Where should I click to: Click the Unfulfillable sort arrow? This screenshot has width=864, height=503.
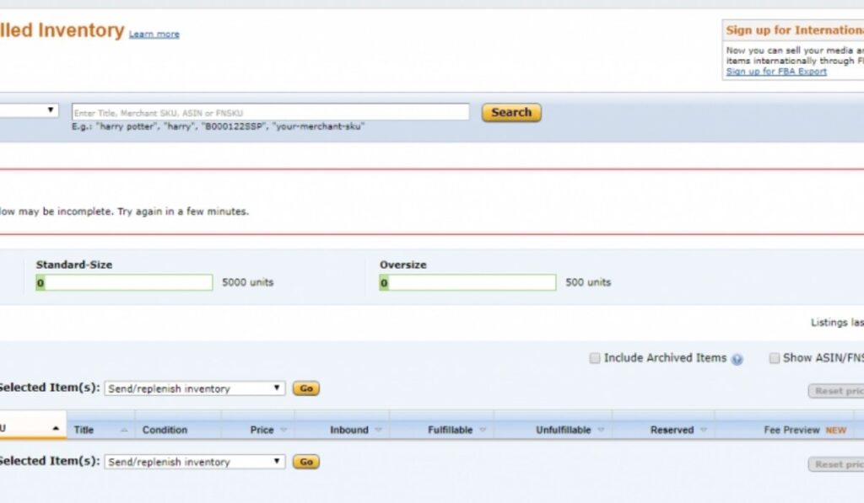click(601, 429)
